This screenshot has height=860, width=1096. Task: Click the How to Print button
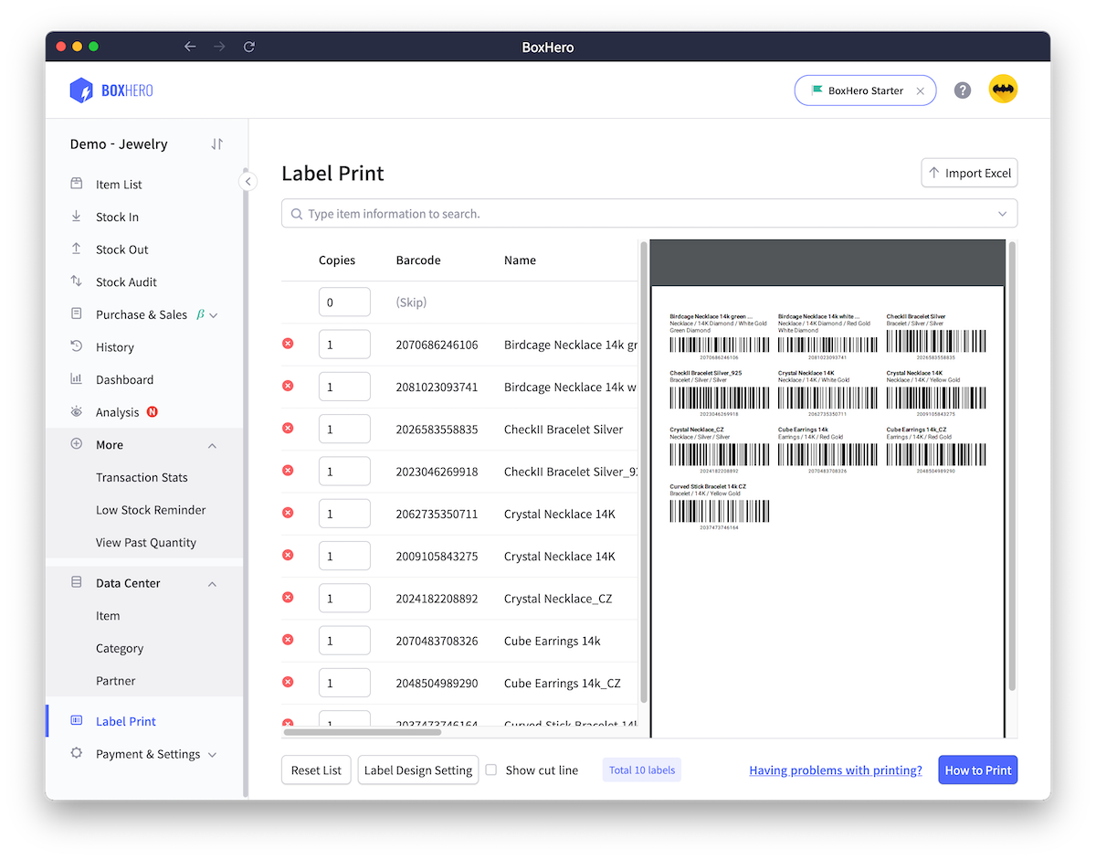click(x=978, y=770)
